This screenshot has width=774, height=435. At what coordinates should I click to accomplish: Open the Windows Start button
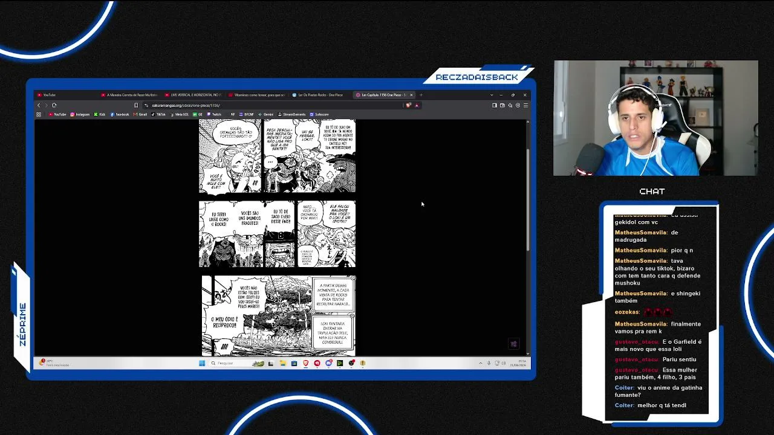click(202, 363)
